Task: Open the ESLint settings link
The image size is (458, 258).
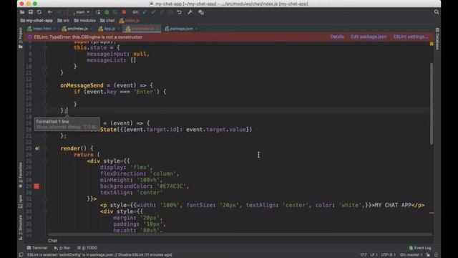Action: tap(410, 37)
